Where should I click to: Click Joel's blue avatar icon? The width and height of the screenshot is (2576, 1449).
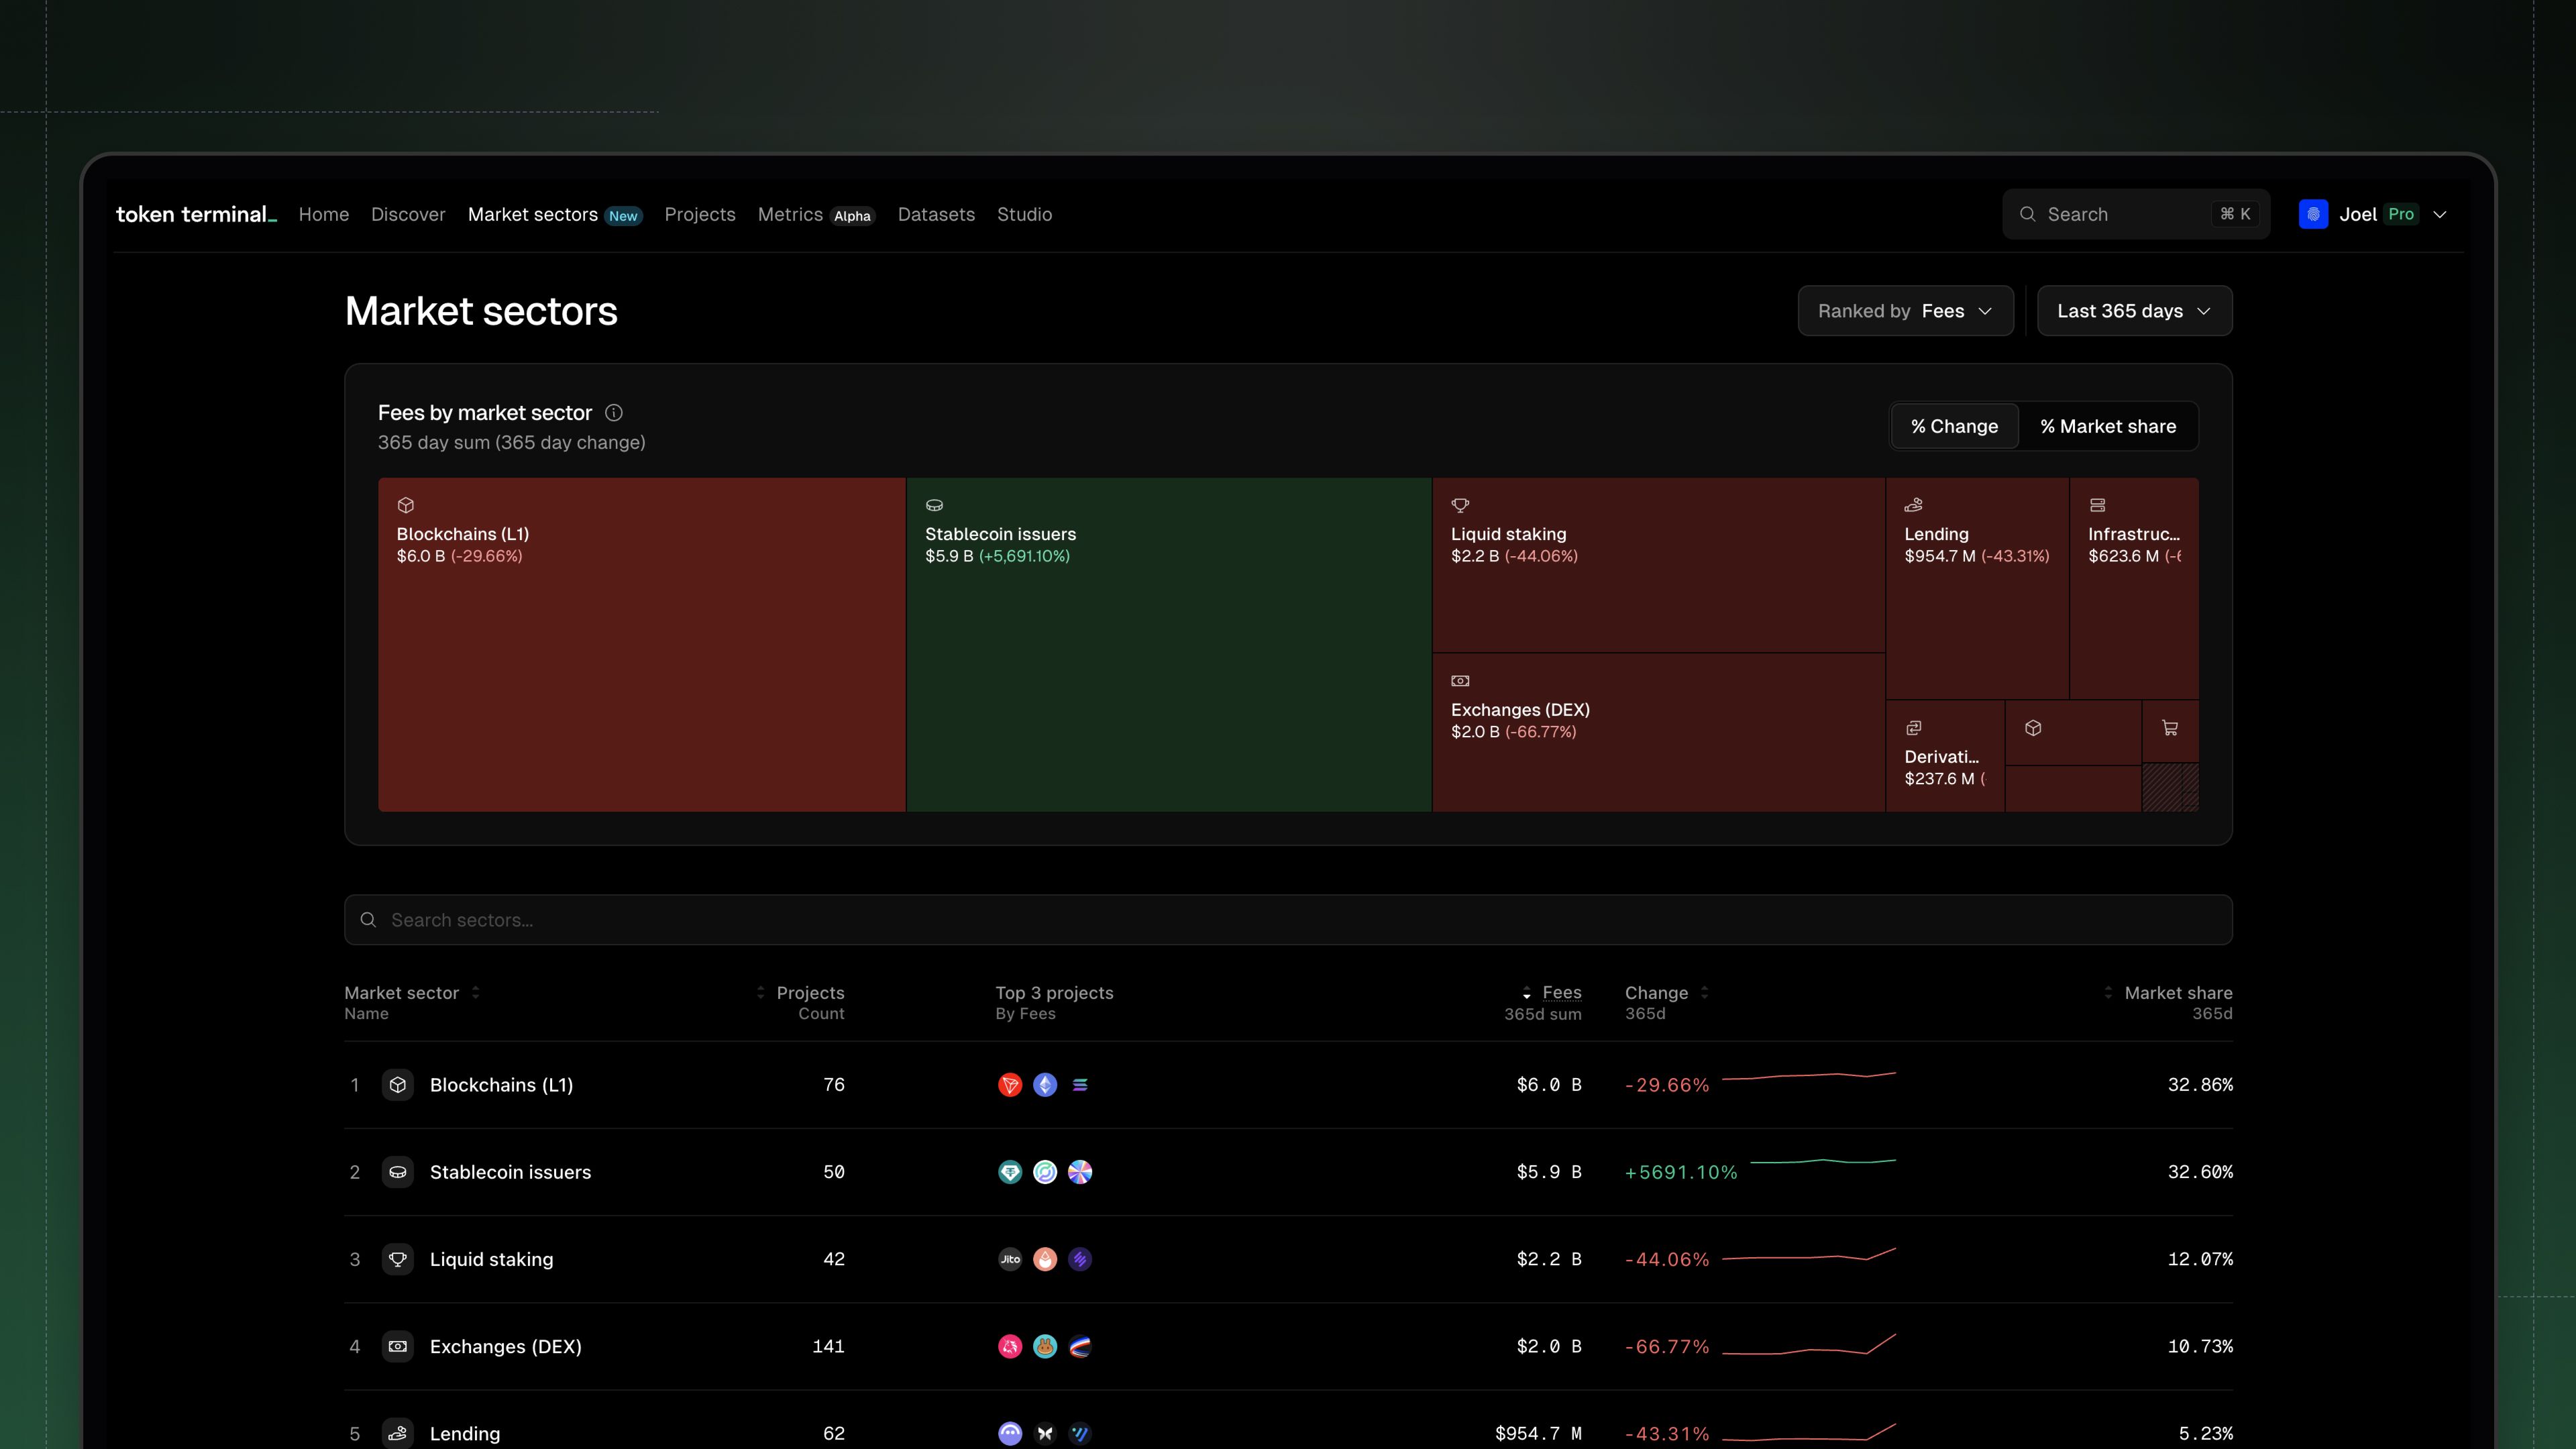pos(2313,214)
